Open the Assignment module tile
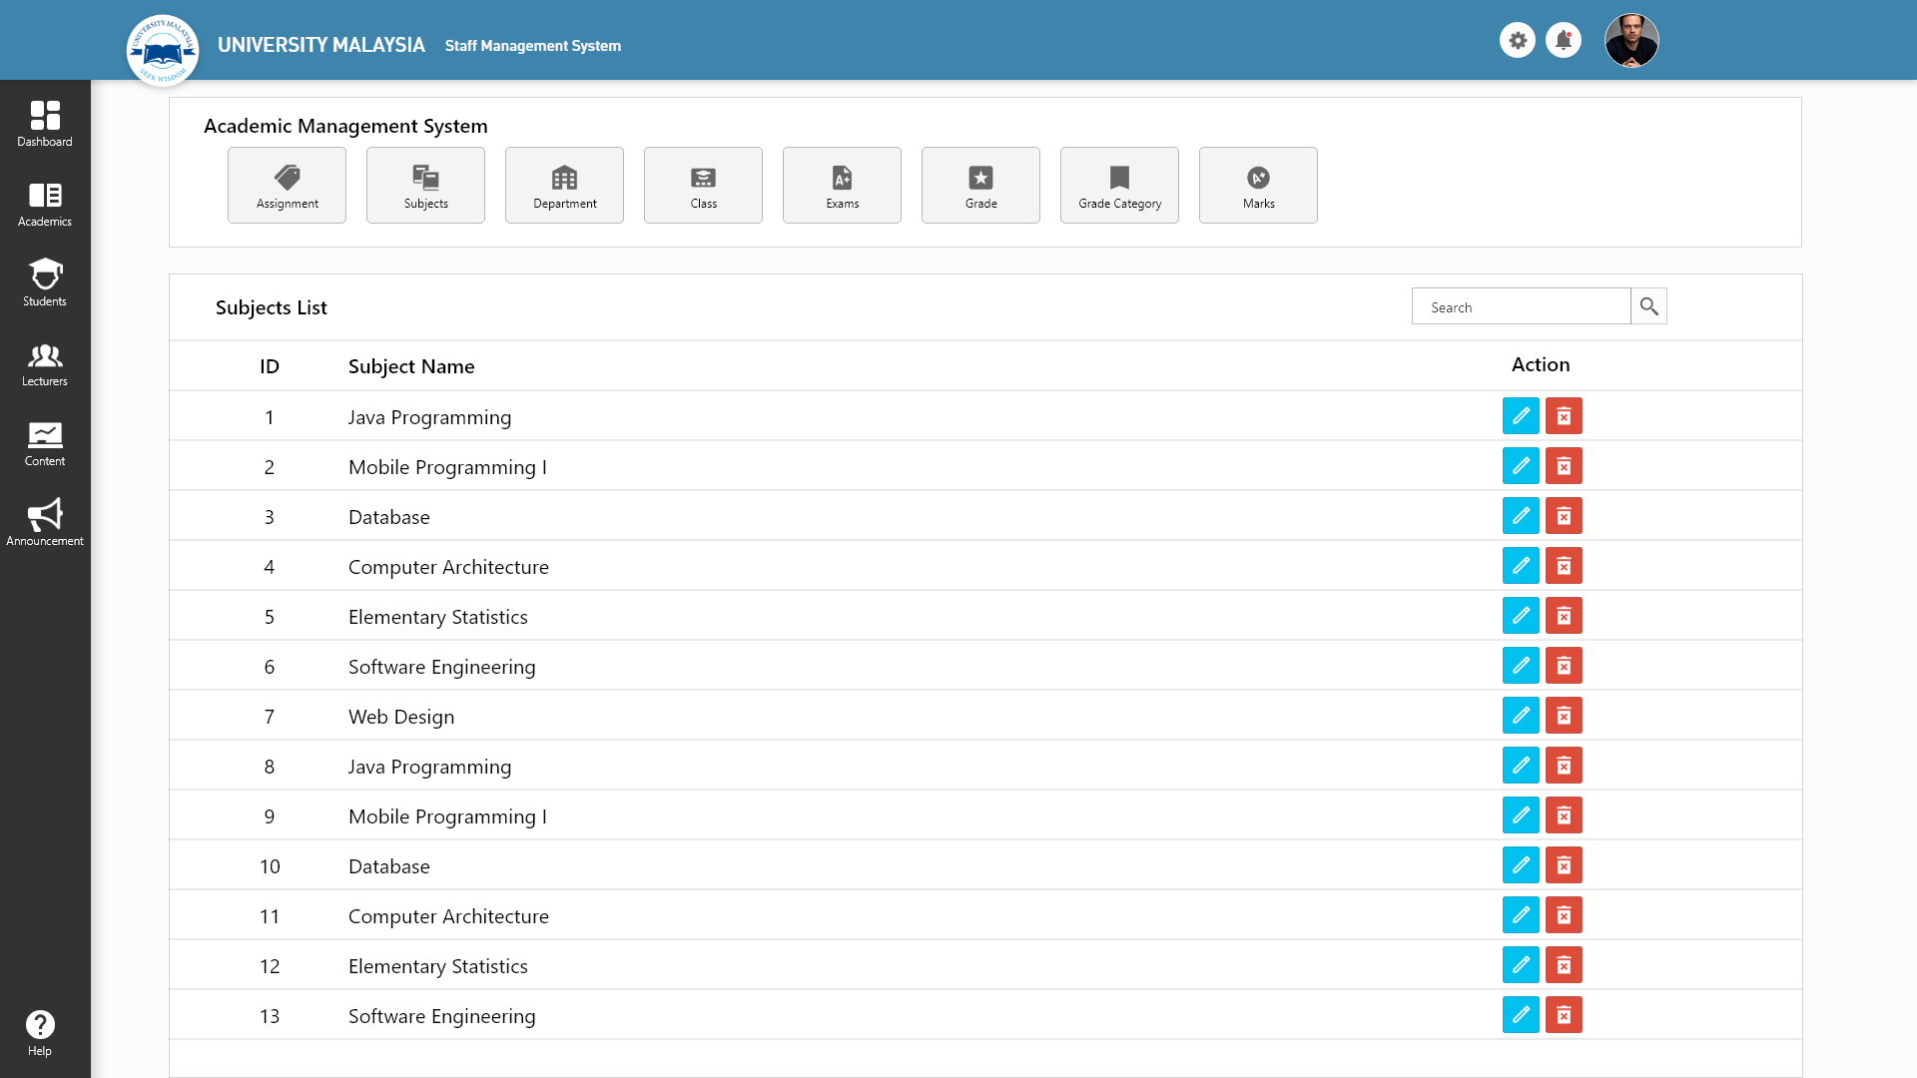This screenshot has height=1078, width=1917. tap(288, 186)
